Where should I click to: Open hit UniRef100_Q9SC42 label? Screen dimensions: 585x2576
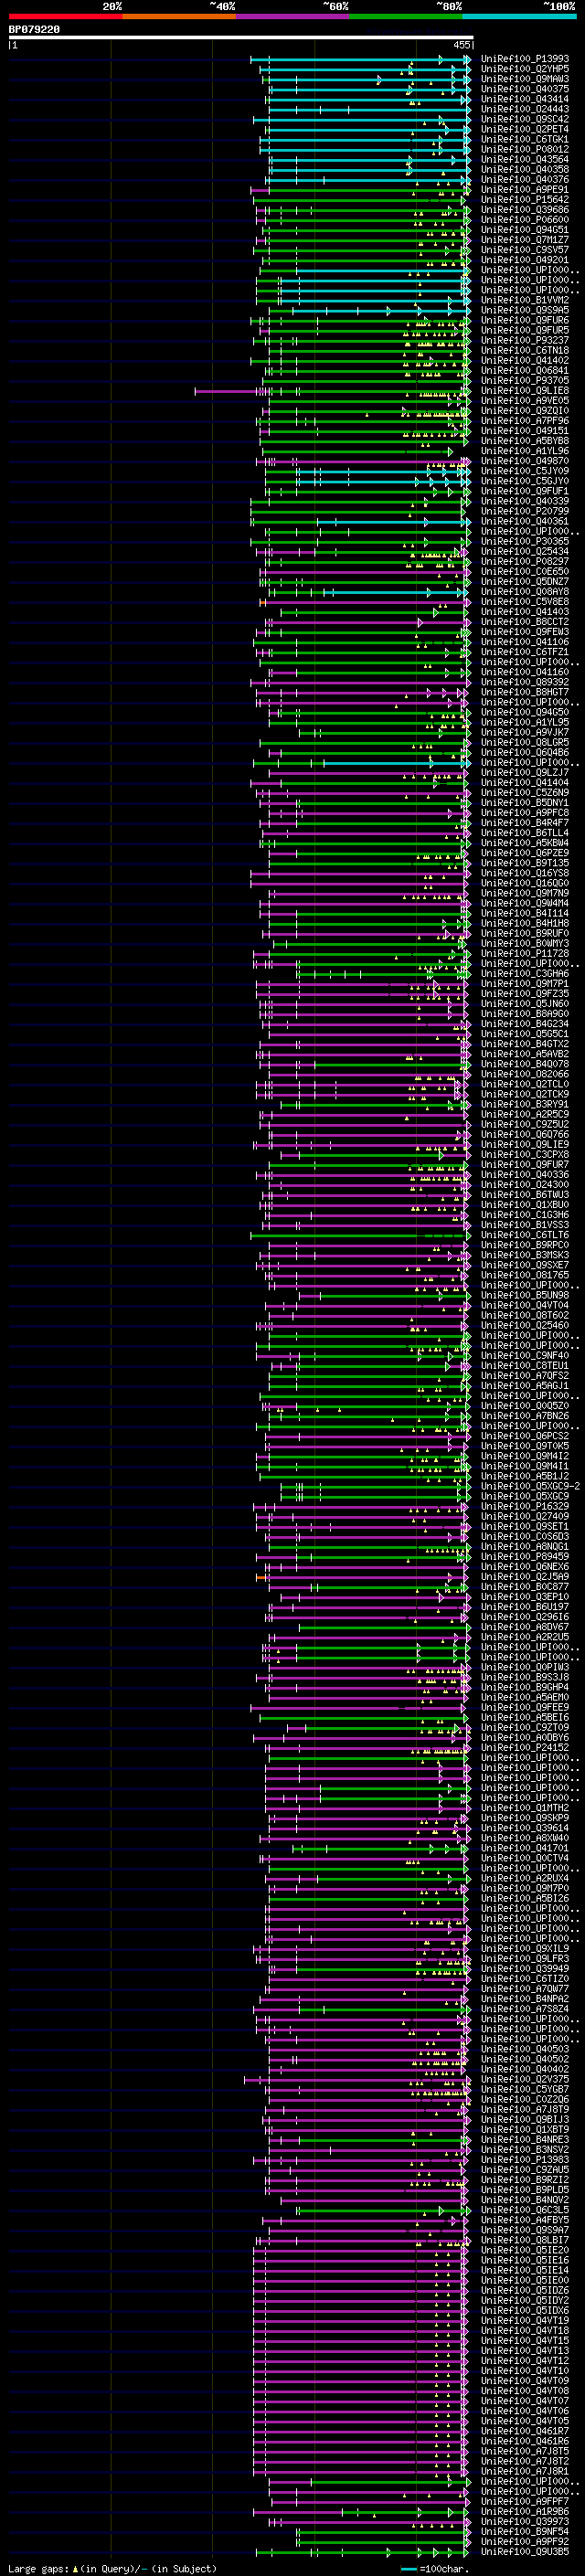[x=525, y=119]
